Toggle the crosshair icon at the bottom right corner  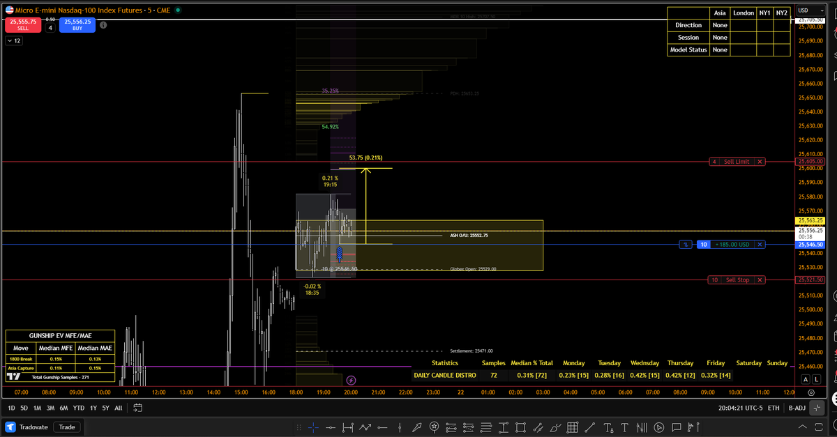pyautogui.click(x=816, y=408)
